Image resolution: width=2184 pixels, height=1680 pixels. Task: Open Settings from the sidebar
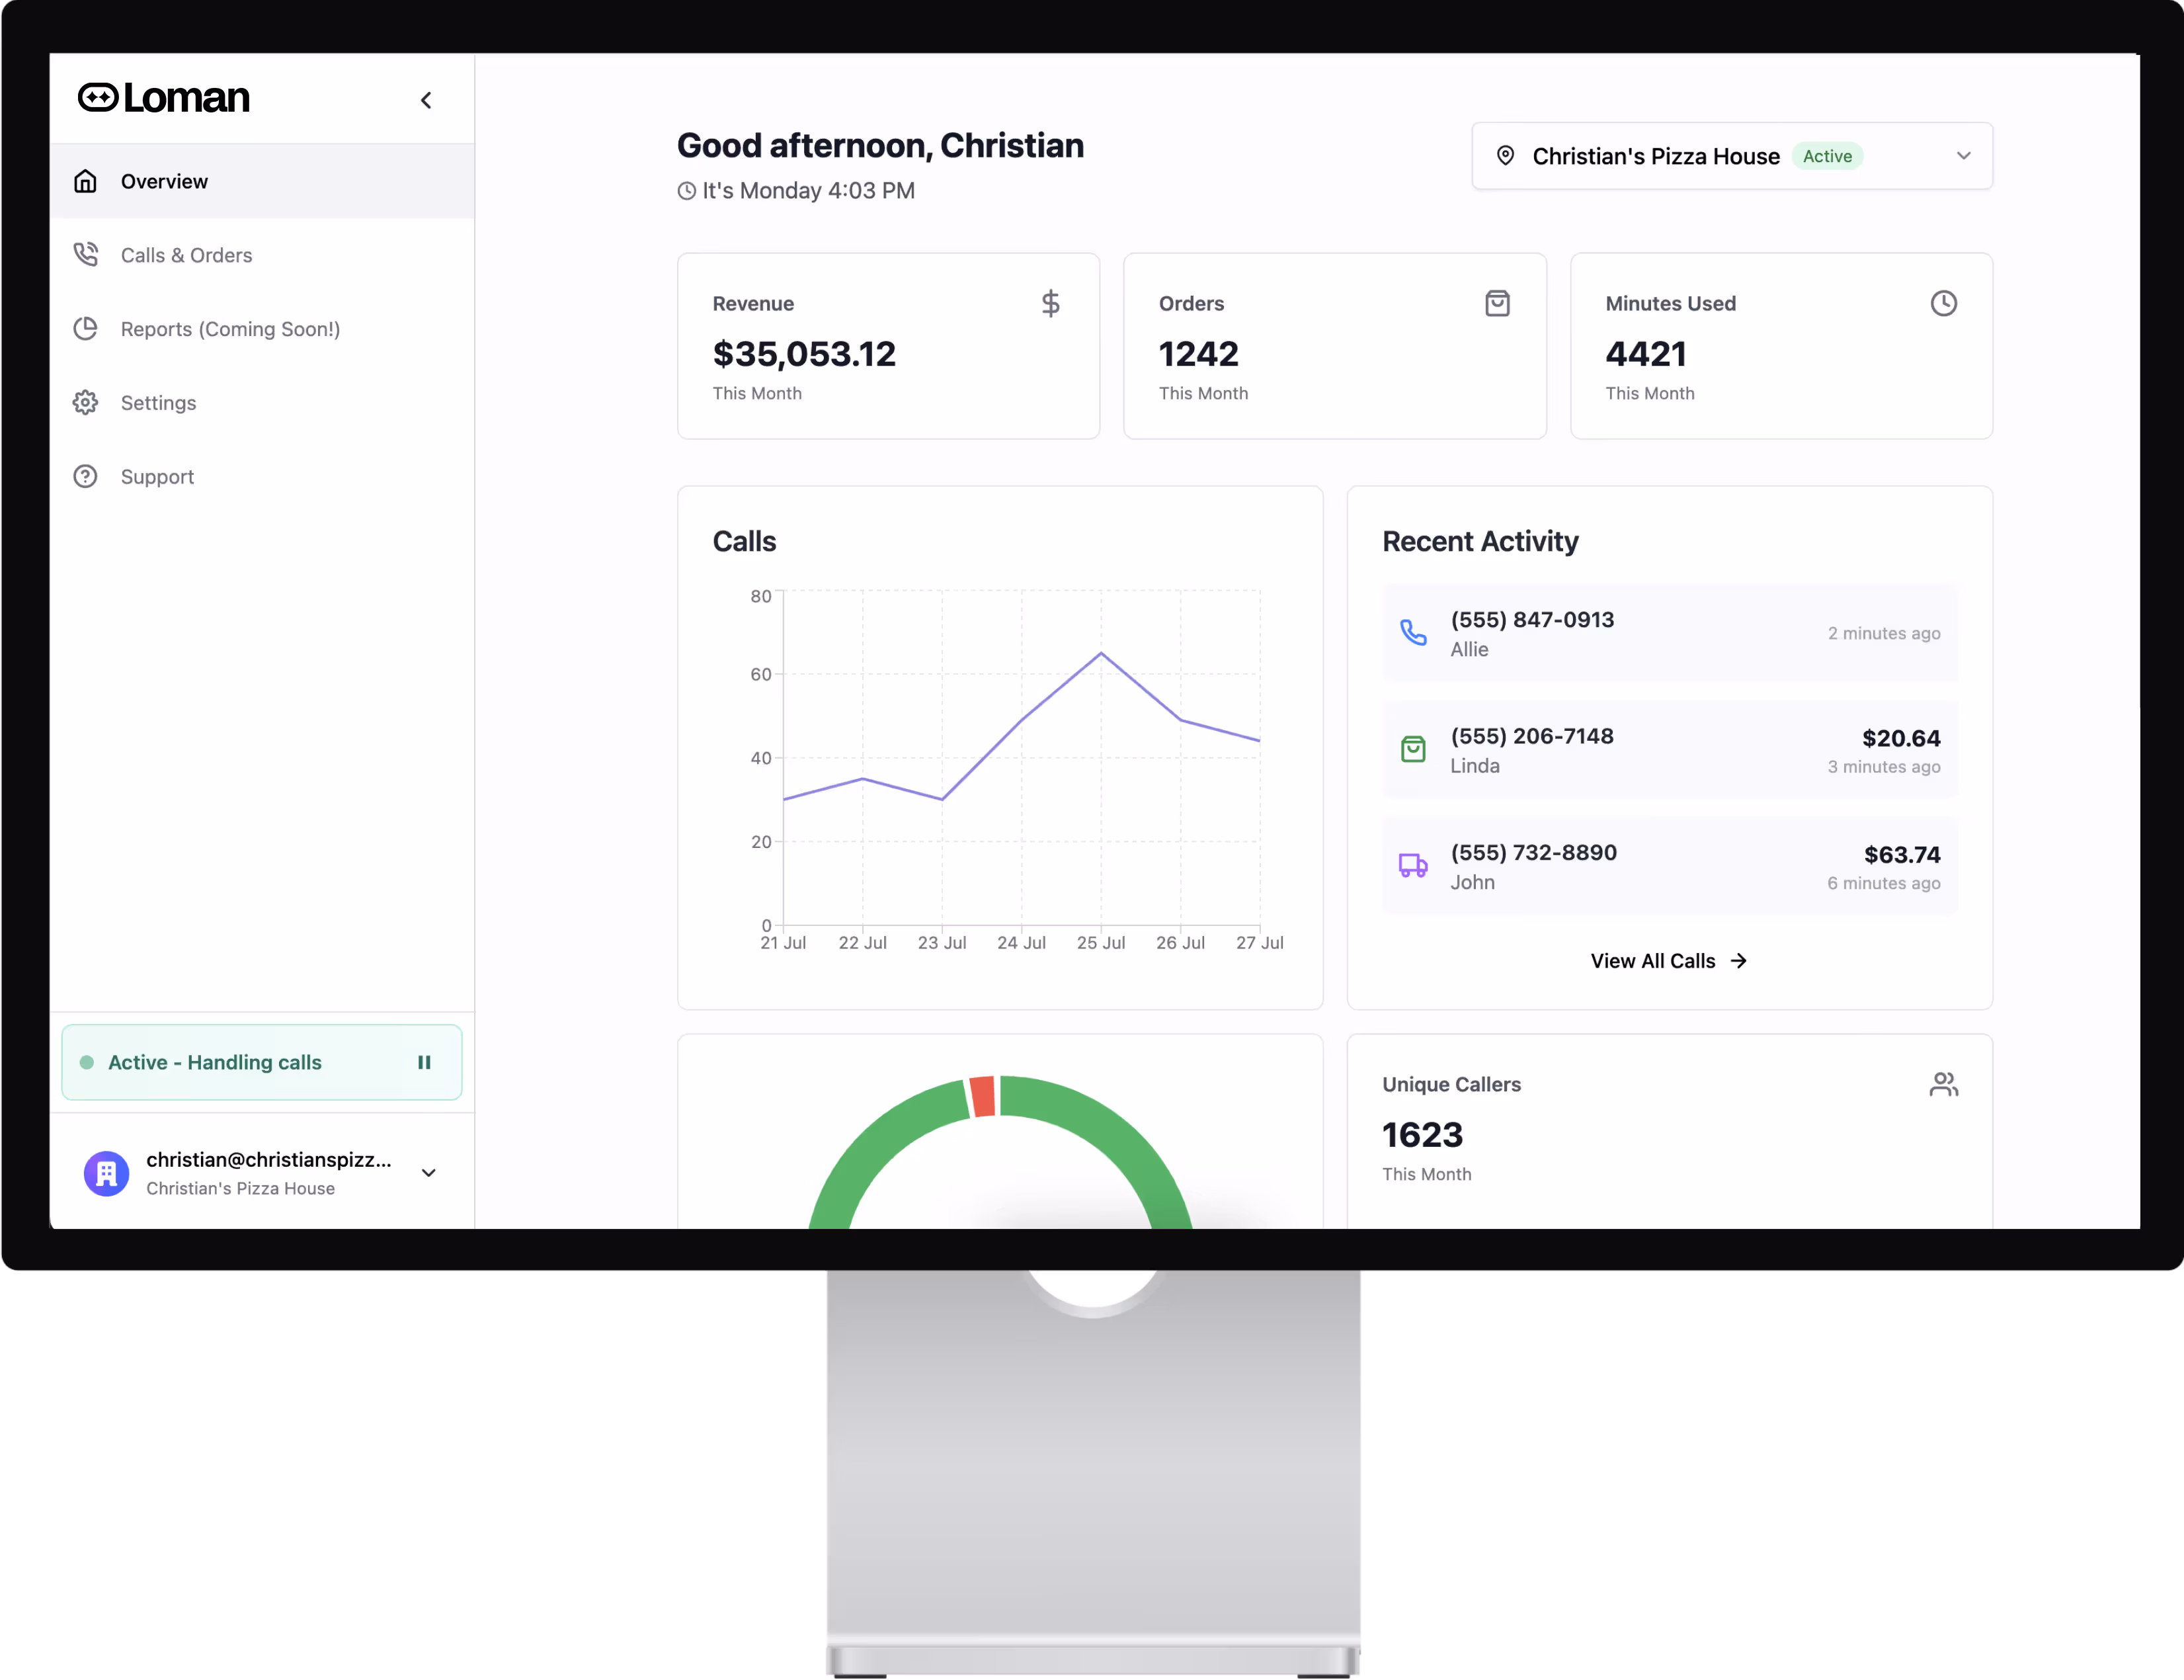point(262,403)
